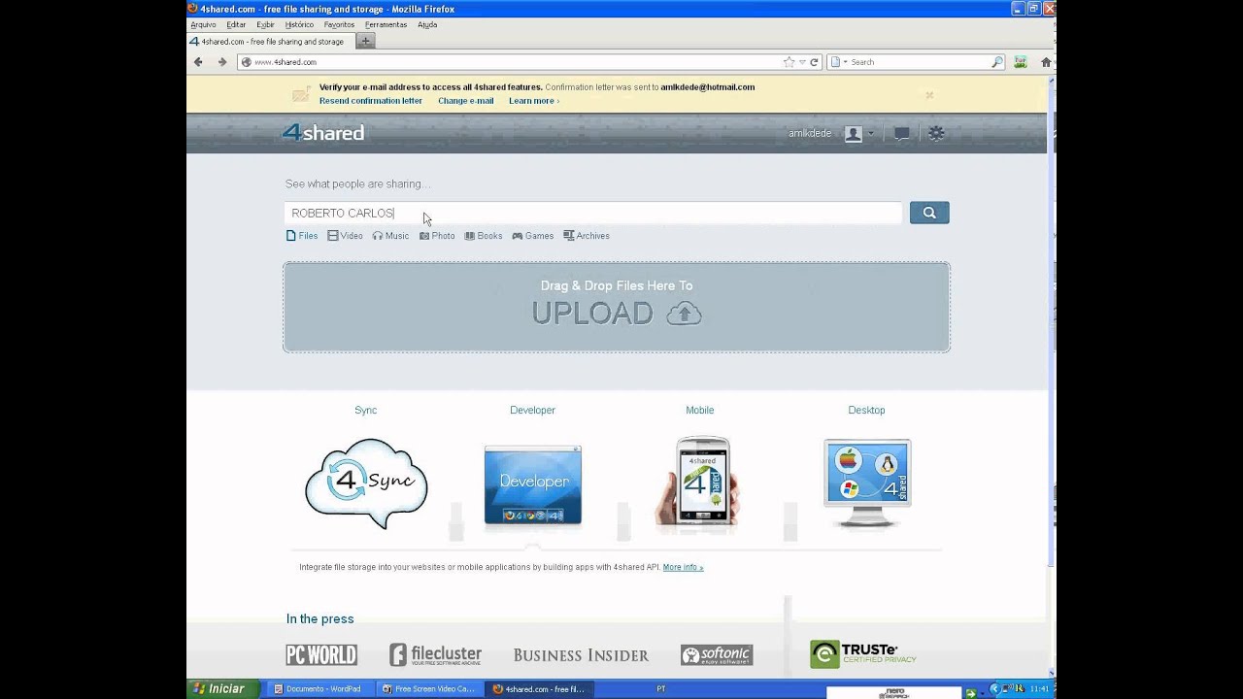Select the Photo search filter
Viewport: 1243px width, 699px height.
[x=437, y=236]
